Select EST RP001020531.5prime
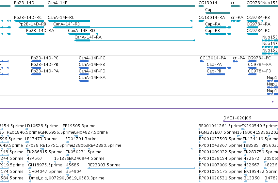The height and width of the screenshot is (183, 278). coord(200,181)
